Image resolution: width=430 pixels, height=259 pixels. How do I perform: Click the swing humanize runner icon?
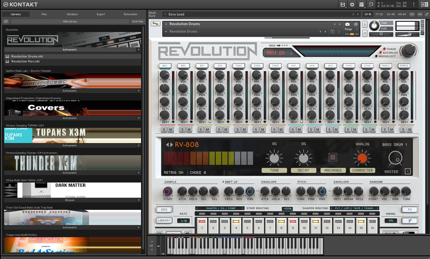click(x=410, y=221)
